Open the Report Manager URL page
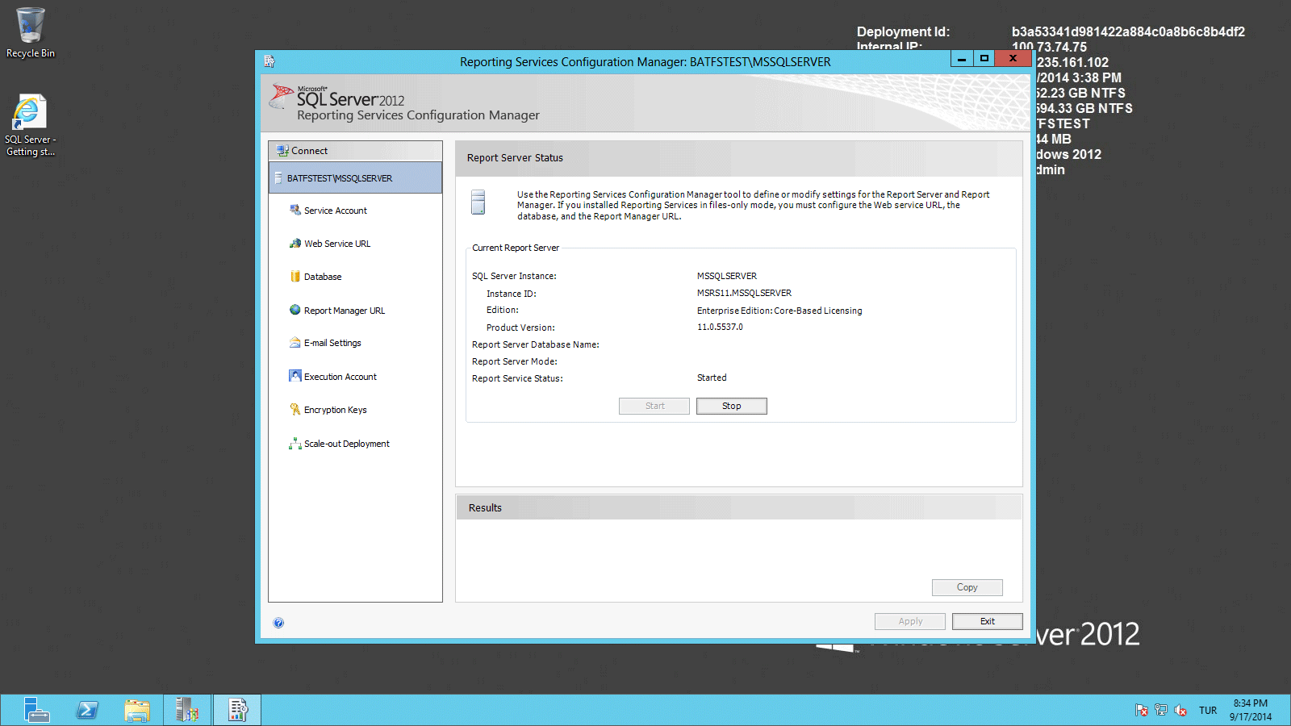1291x726 pixels. coord(344,310)
